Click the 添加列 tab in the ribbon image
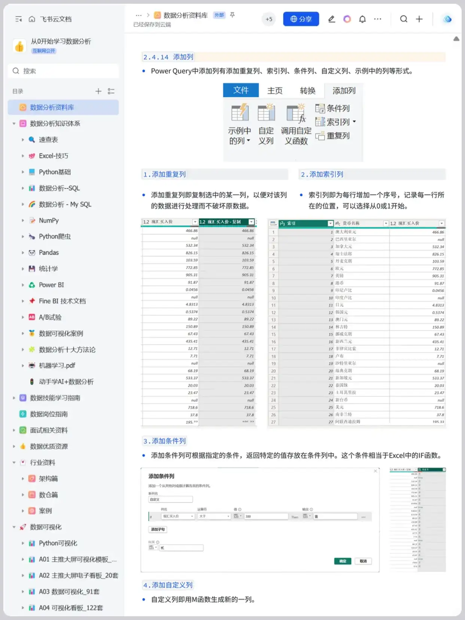465x620 pixels. pos(344,91)
